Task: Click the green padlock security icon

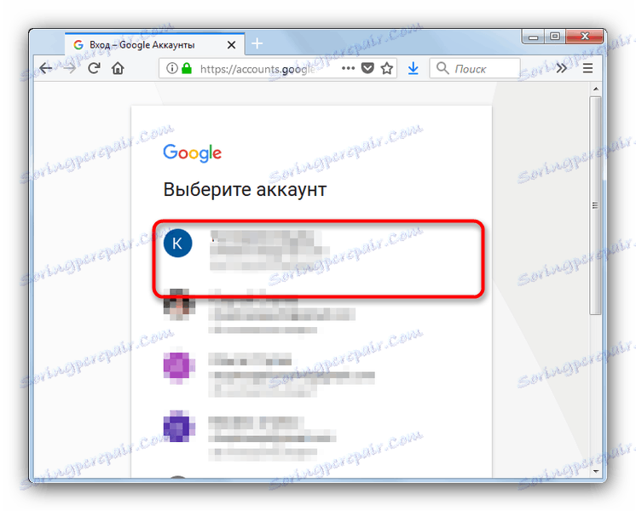Action: click(187, 68)
